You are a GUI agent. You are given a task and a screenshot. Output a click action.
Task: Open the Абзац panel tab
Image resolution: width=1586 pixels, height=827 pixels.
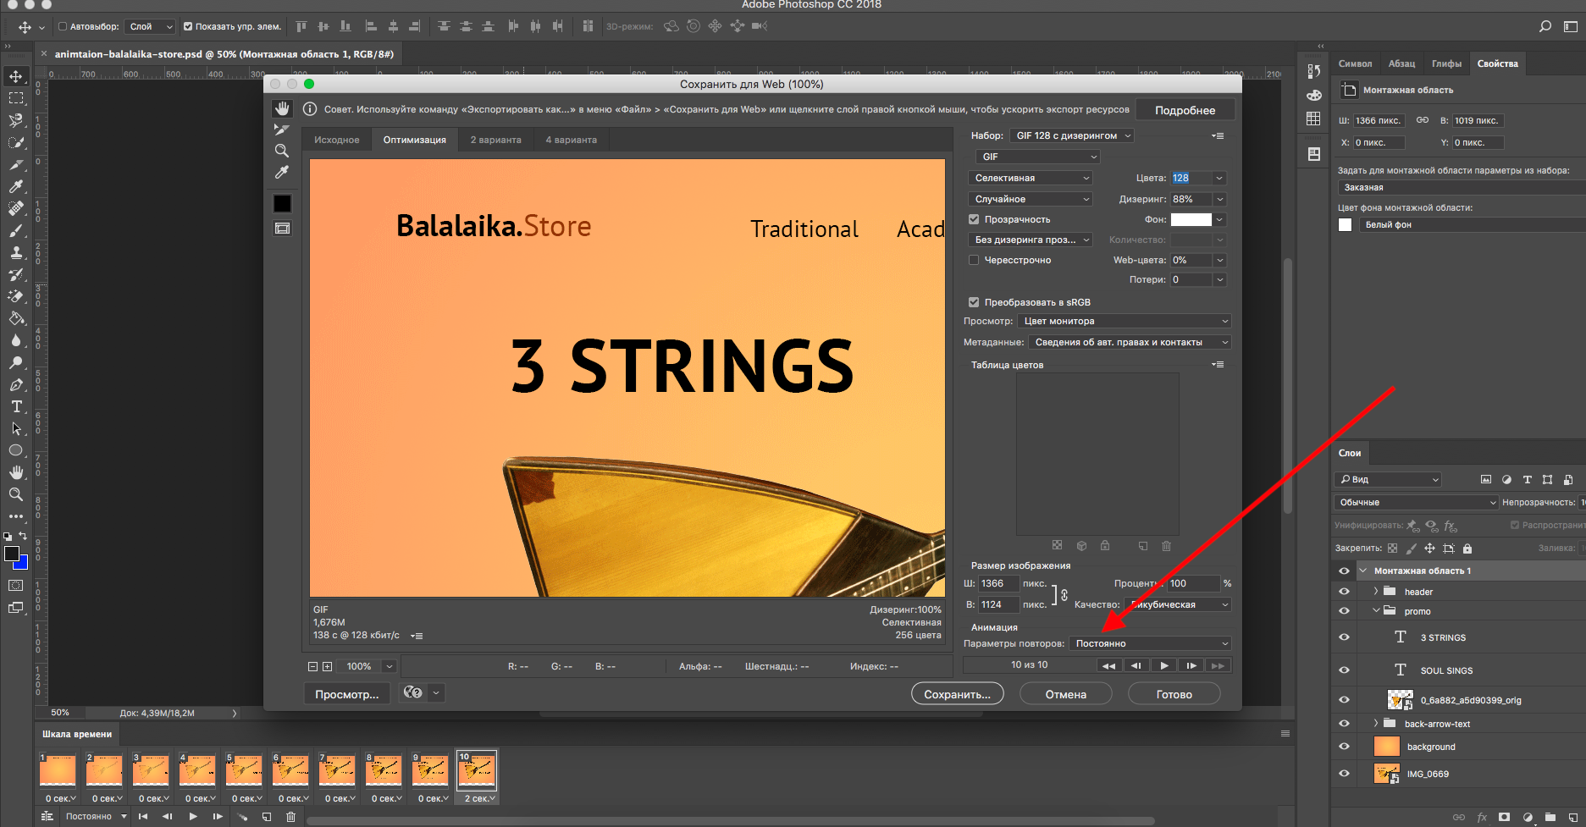click(x=1401, y=63)
